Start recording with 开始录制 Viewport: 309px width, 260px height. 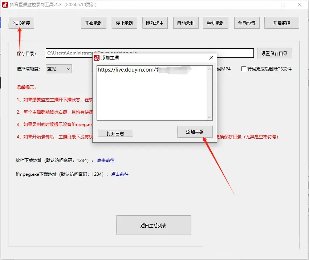94,23
